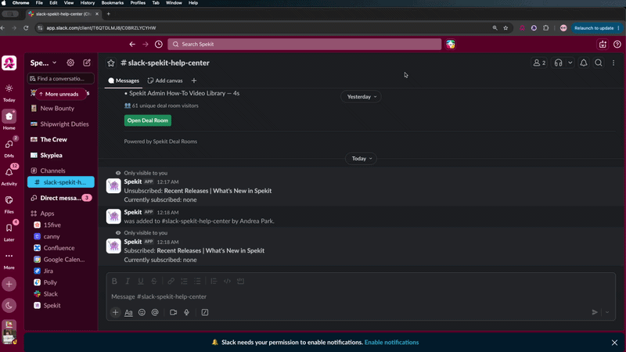Image resolution: width=626 pixels, height=352 pixels.
Task: Open the Chrome History menu
Action: (x=88, y=3)
